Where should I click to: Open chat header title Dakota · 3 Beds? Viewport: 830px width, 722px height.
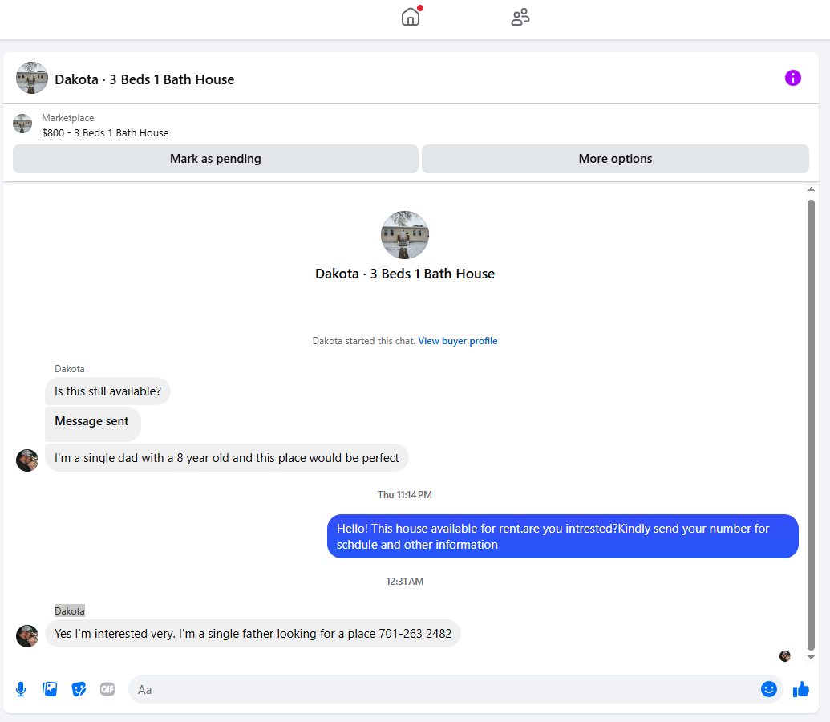pyautogui.click(x=144, y=79)
